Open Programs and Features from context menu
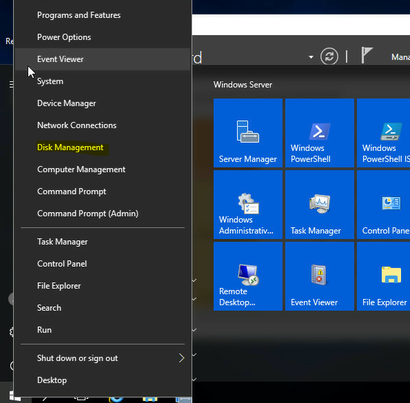Screen dimensions: 410x403 tap(103, 15)
